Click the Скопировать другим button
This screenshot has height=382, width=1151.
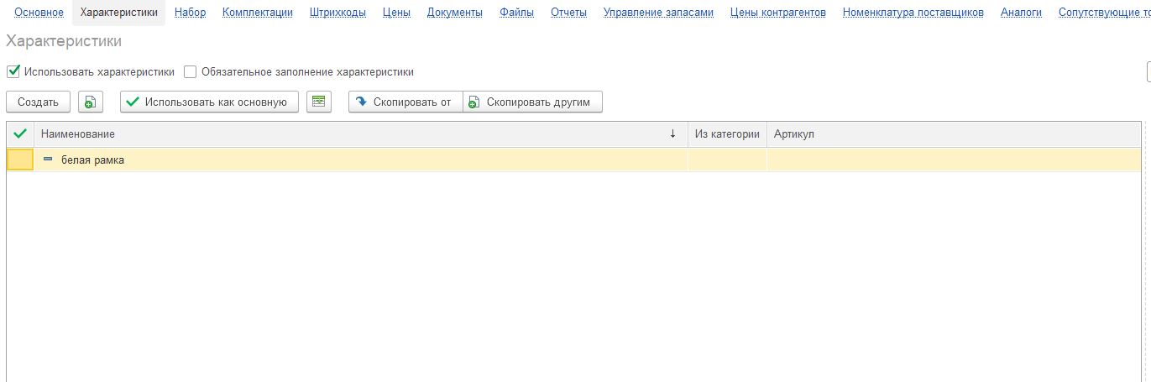click(532, 102)
